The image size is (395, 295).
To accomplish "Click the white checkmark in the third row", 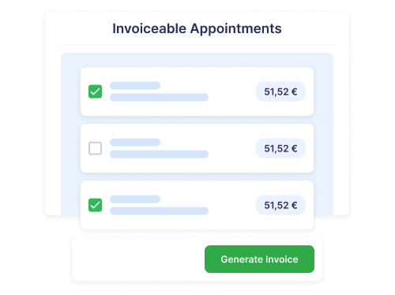I will click(x=95, y=205).
